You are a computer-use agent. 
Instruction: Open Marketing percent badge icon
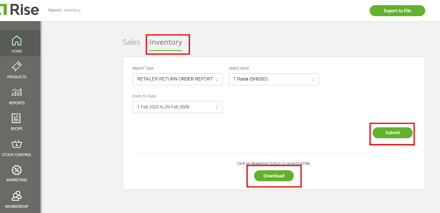point(16,170)
